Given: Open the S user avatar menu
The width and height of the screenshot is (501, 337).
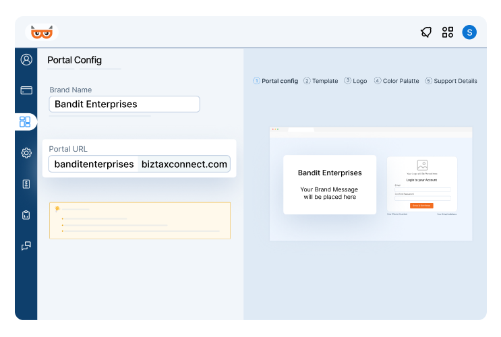Looking at the screenshot, I should (x=469, y=32).
